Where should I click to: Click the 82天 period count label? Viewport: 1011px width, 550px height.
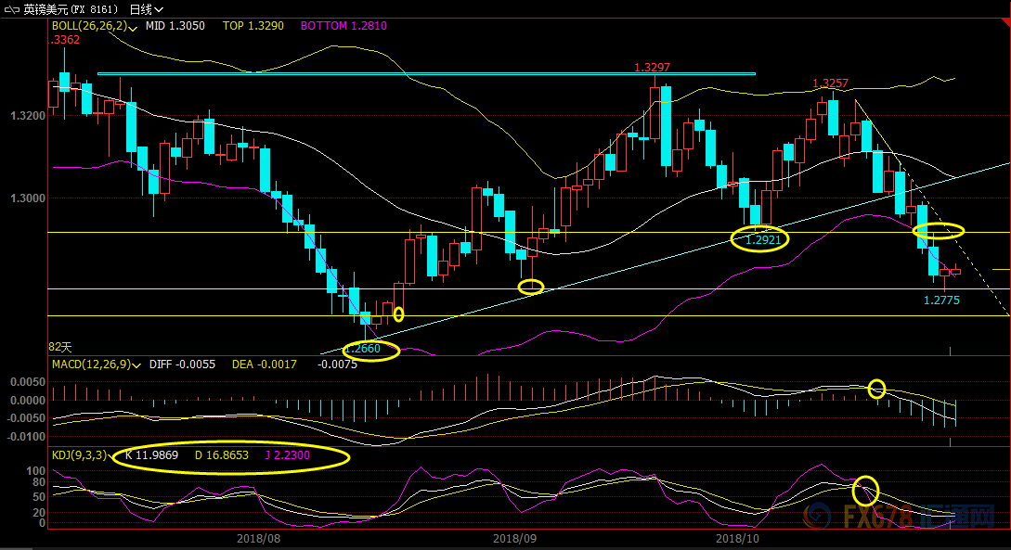click(x=60, y=347)
